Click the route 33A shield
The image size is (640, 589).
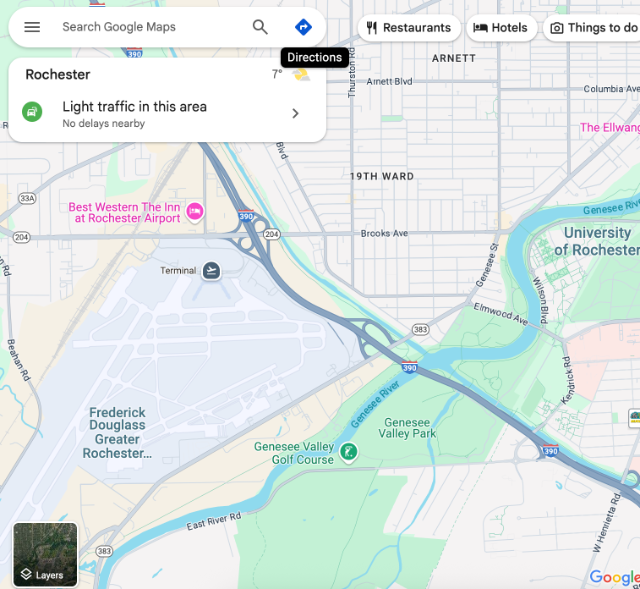pos(27,199)
